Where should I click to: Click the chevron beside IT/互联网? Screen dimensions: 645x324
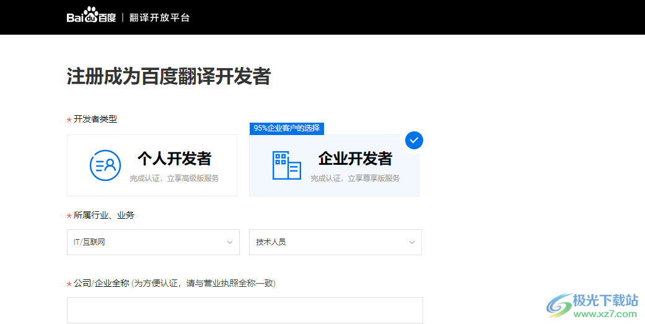[x=230, y=242]
